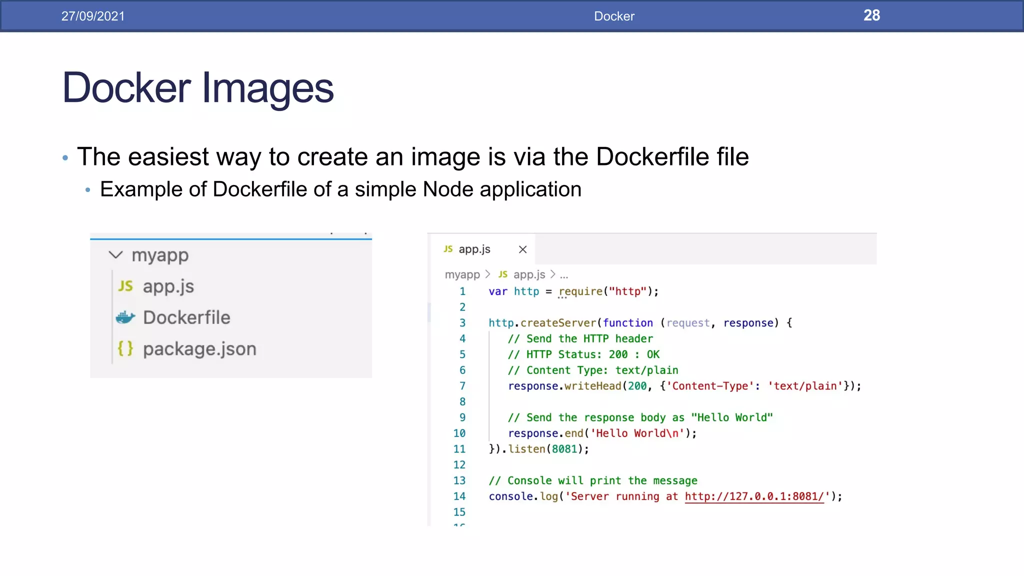Click the Docker whale icon beside Dockerfile
This screenshot has height=576, width=1024.
125,317
